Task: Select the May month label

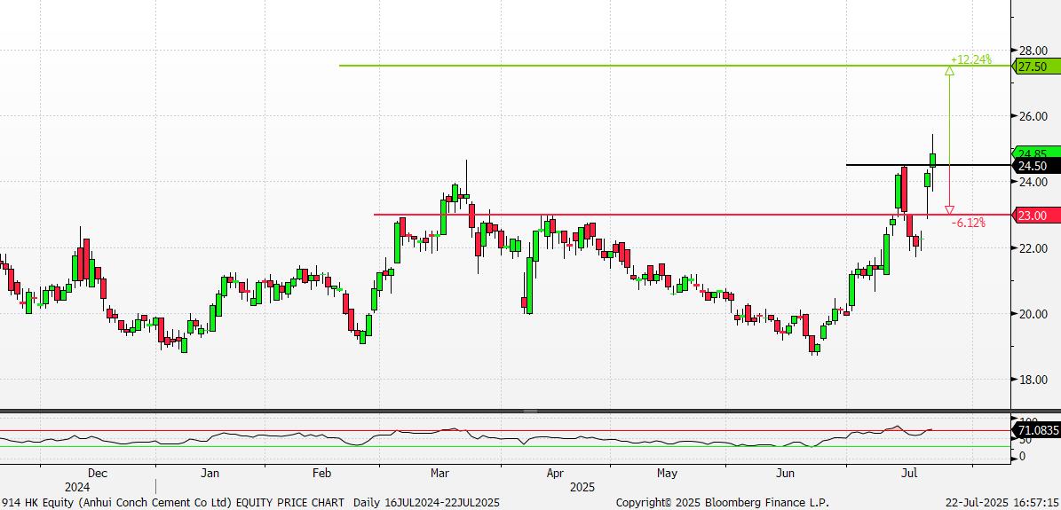Action: click(667, 474)
